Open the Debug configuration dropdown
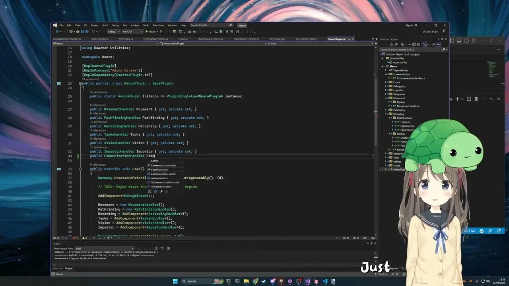 tap(113, 31)
